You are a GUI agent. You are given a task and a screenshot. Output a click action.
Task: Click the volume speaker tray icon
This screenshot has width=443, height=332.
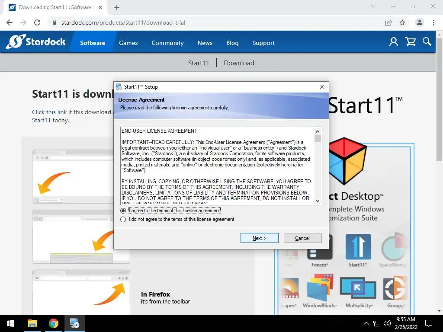pos(387,323)
